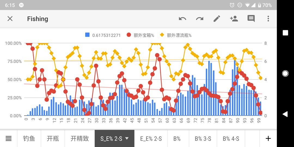Switch to the 开瓶 sheet tab

point(53,139)
